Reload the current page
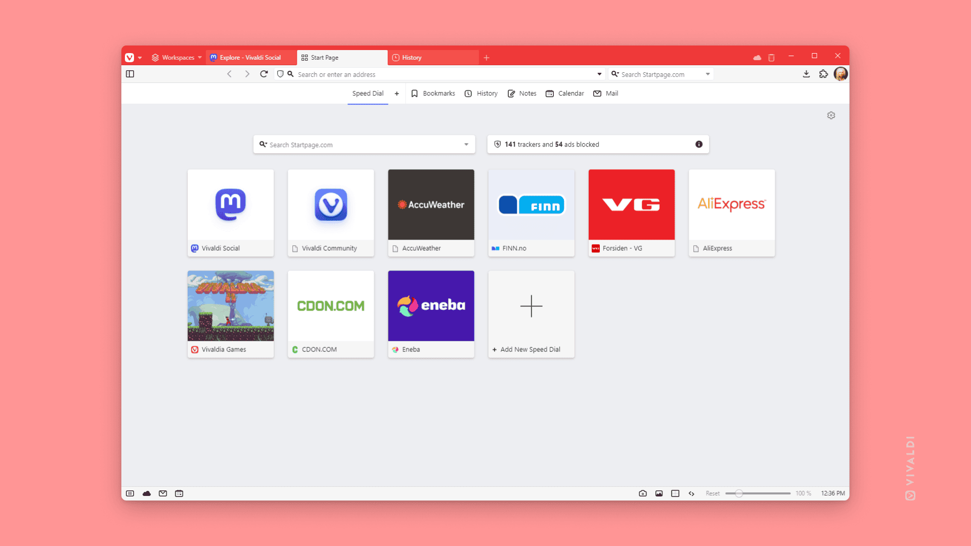 coord(264,74)
